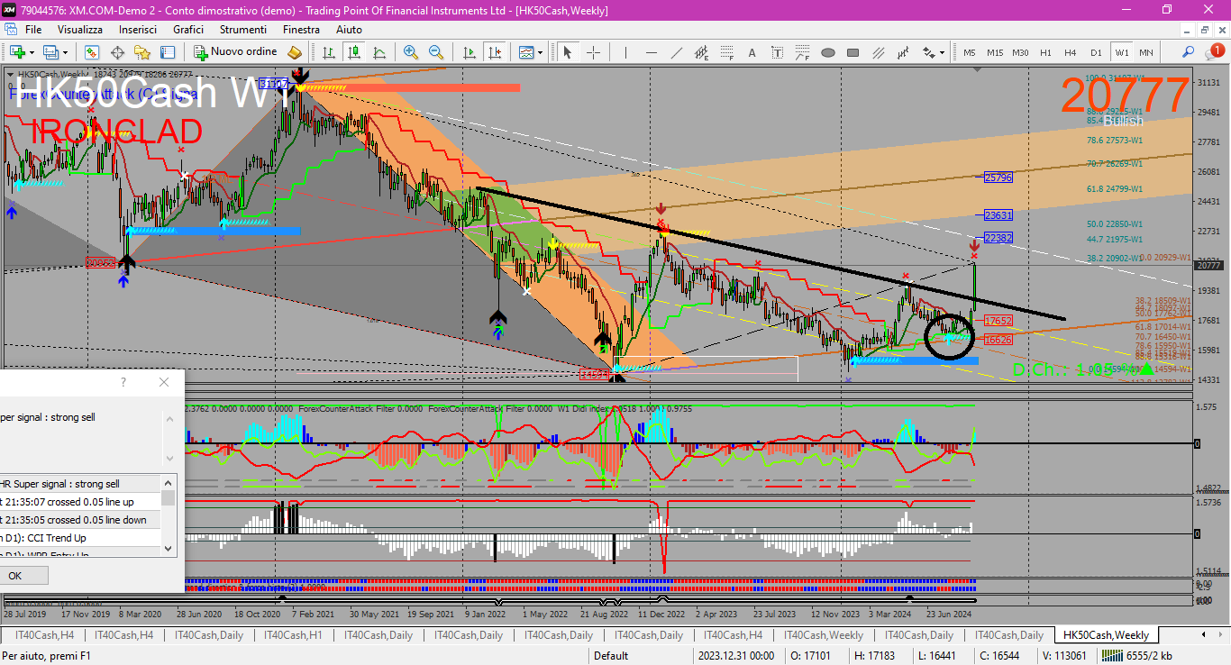This screenshot has height=665, width=1231.
Task: Switch to IT40Cash,H1 chart tab
Action: (294, 635)
